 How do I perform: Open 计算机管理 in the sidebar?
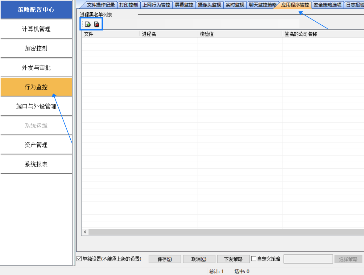click(36, 29)
